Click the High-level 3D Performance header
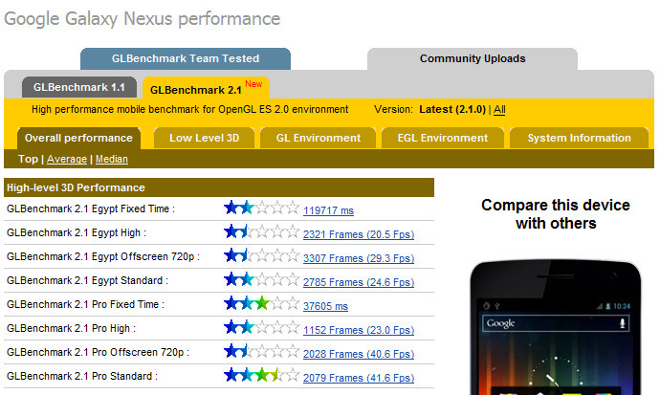Viewport: 660px width, 395px height. click(x=219, y=187)
